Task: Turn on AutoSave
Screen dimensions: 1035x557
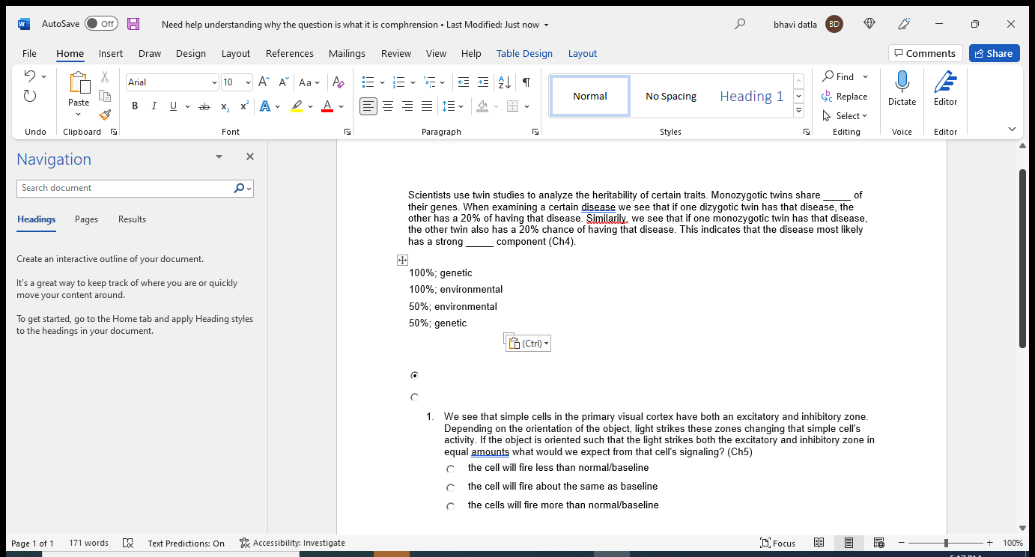Action: (x=101, y=23)
